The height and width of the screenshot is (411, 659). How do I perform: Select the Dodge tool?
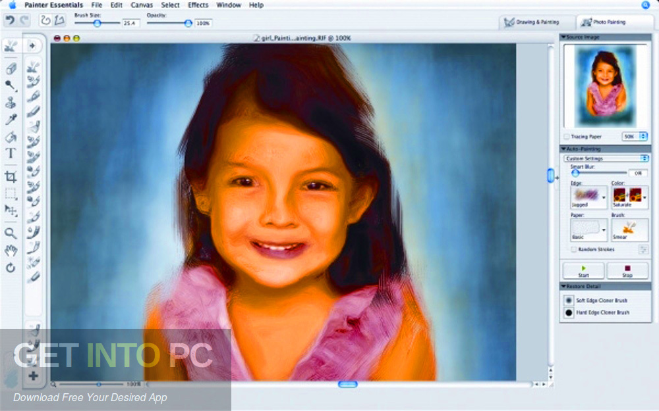(11, 86)
